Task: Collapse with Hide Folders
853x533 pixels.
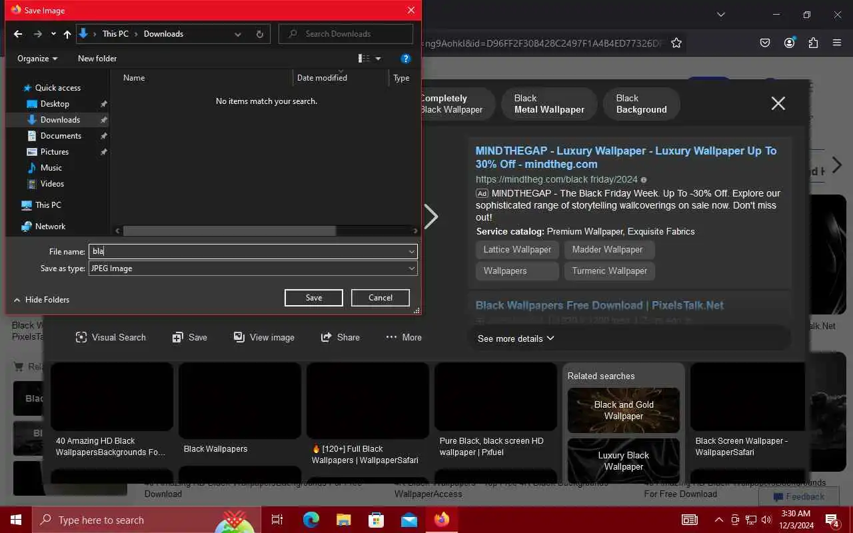Action: pyautogui.click(x=41, y=300)
